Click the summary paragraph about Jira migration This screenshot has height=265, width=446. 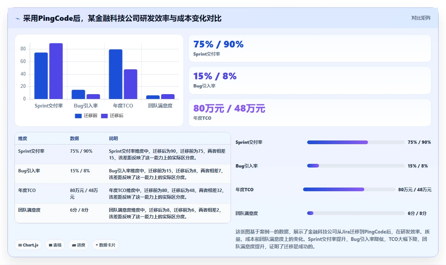tap(333, 239)
